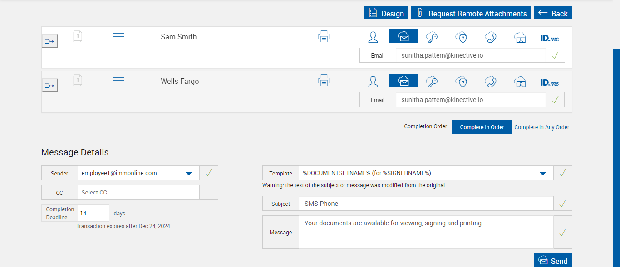Go Back to previous page
Screen dimensions: 620x267
[553, 13]
